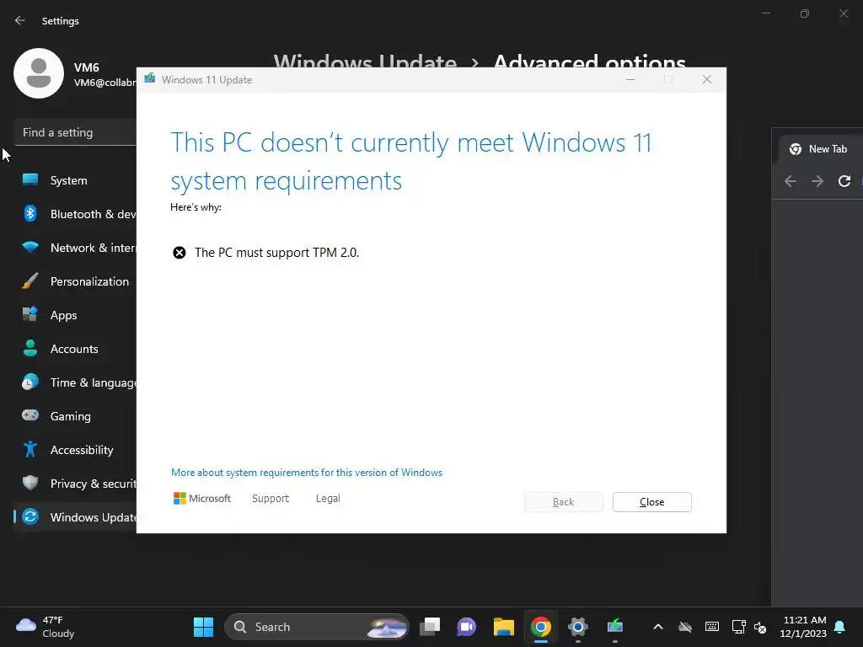The width and height of the screenshot is (863, 647).
Task: Focus the Find a setting search box
Action: 75,132
